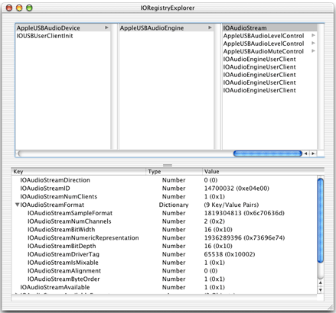
Task: Click the properties table scroll up arrow
Action: pyautogui.click(x=321, y=282)
